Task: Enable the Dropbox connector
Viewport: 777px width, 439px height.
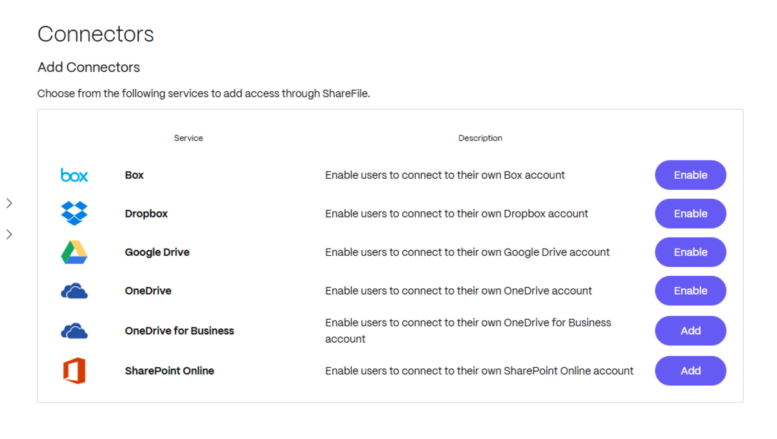Action: click(x=690, y=213)
